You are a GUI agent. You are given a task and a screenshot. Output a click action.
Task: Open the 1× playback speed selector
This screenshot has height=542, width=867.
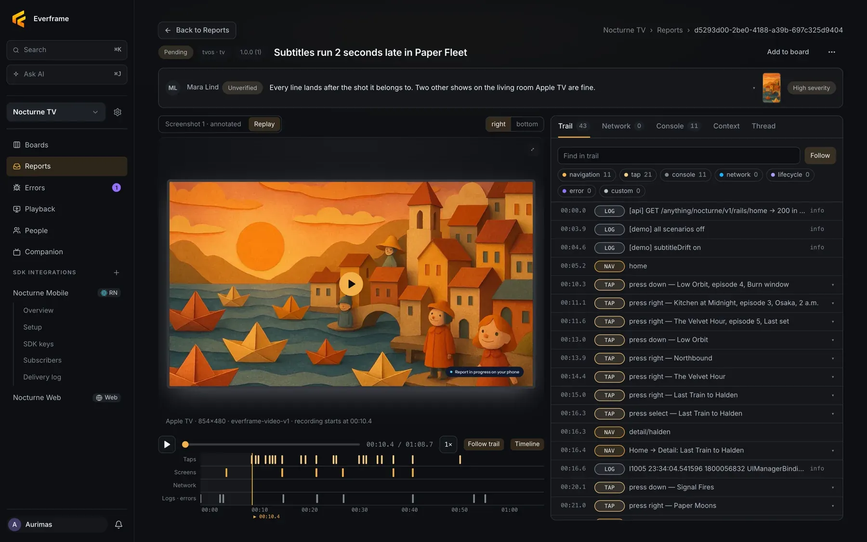coord(448,444)
